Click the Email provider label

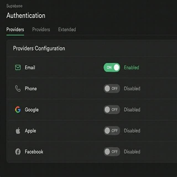pyautogui.click(x=30, y=67)
